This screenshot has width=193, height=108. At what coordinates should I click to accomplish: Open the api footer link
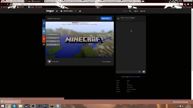[x=128, y=83]
